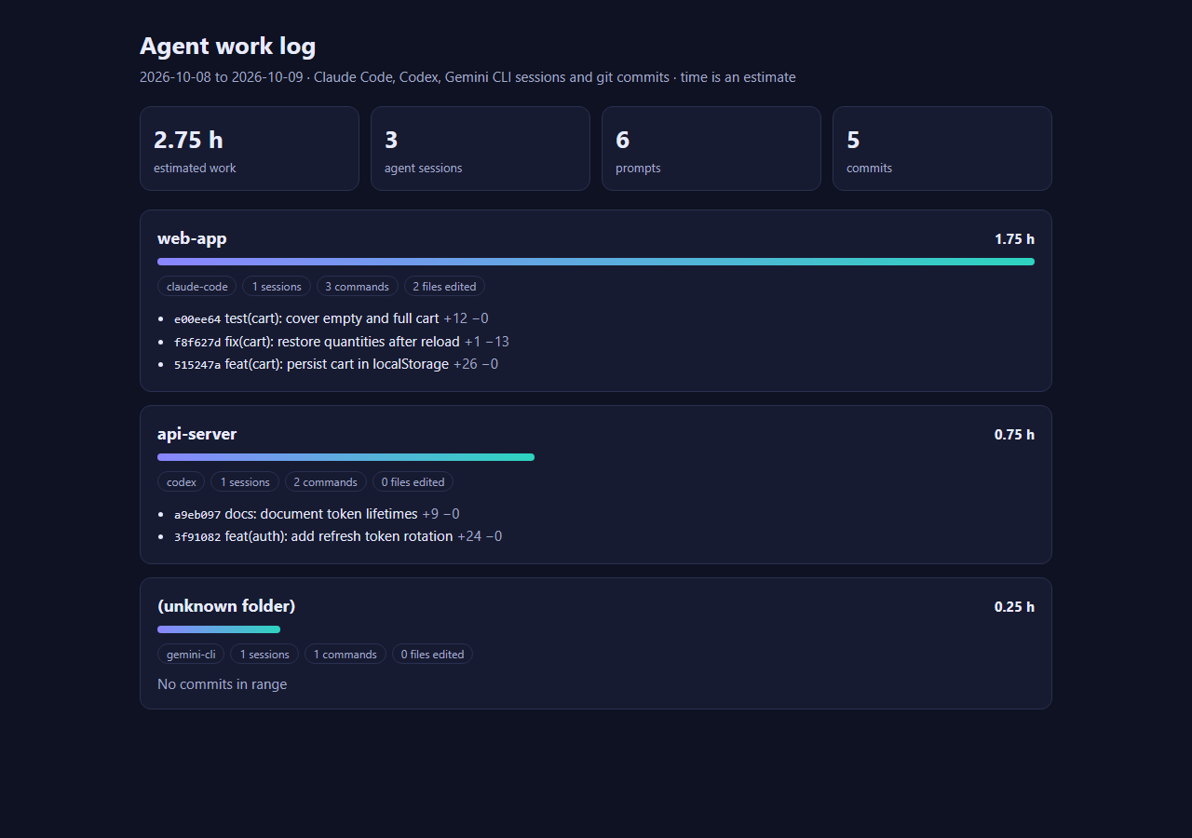Click the (unknown folder) title
Viewport: 1192px width, 838px height.
coord(226,606)
